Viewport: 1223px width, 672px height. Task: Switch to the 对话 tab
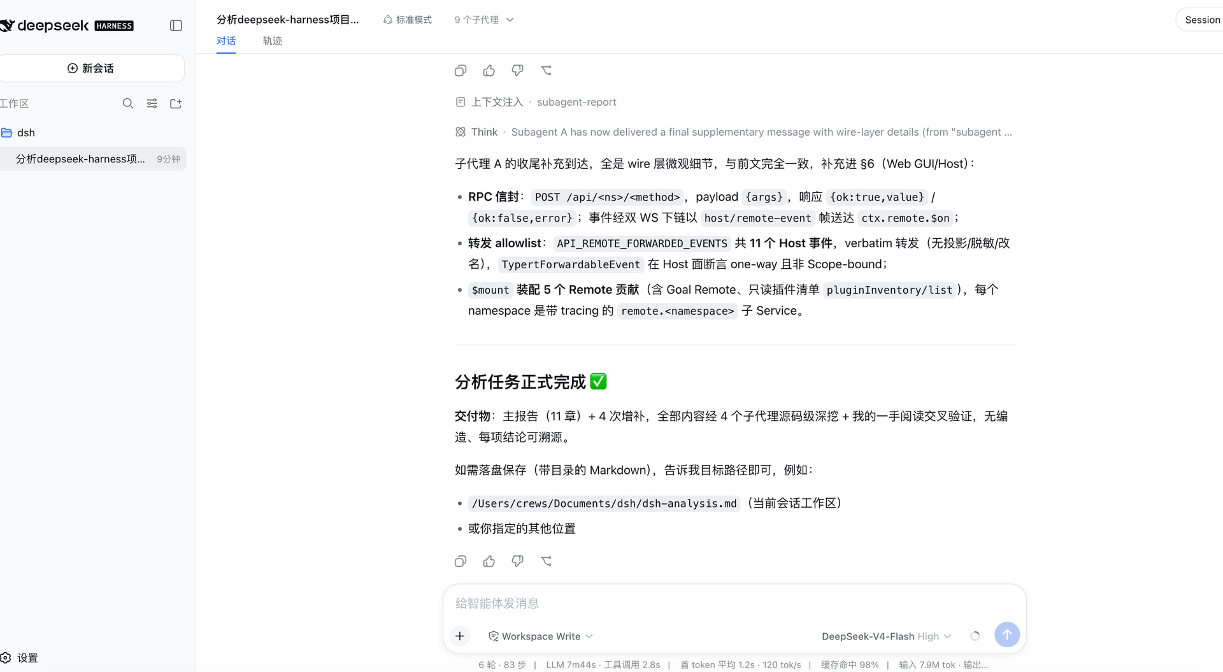click(226, 41)
